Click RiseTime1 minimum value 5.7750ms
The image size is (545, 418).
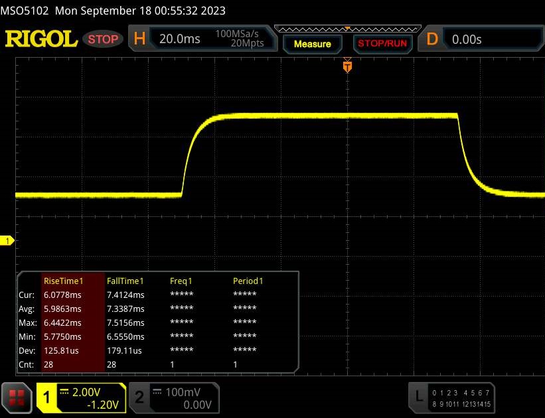[62, 336]
